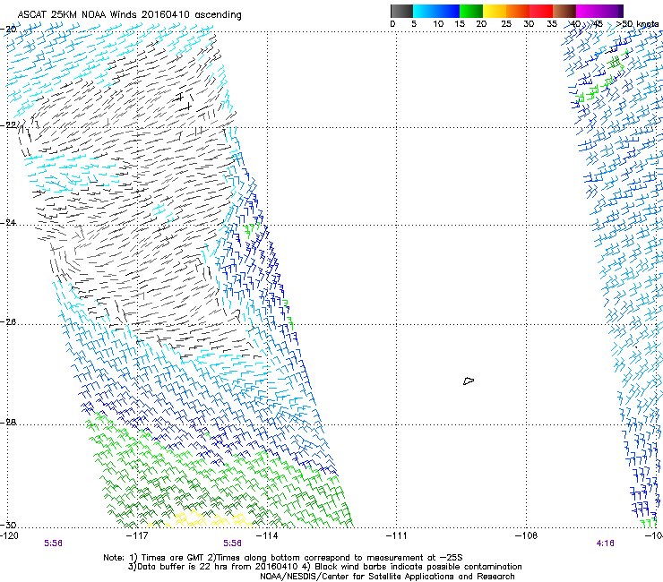Viewport: 663px width, 582px height.
Task: Click the -114 longitude axis label
Action: (267, 536)
